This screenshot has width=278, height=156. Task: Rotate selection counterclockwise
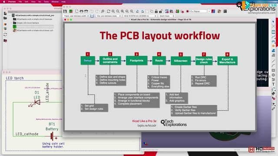coord(137,11)
